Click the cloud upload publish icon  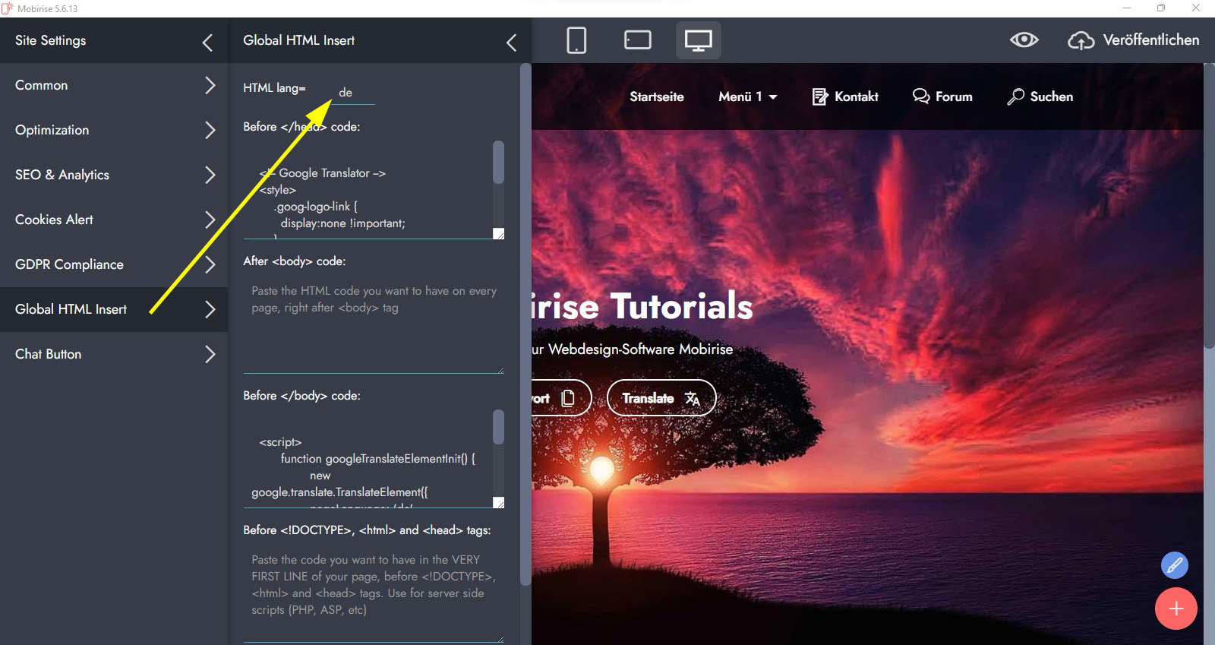1081,40
